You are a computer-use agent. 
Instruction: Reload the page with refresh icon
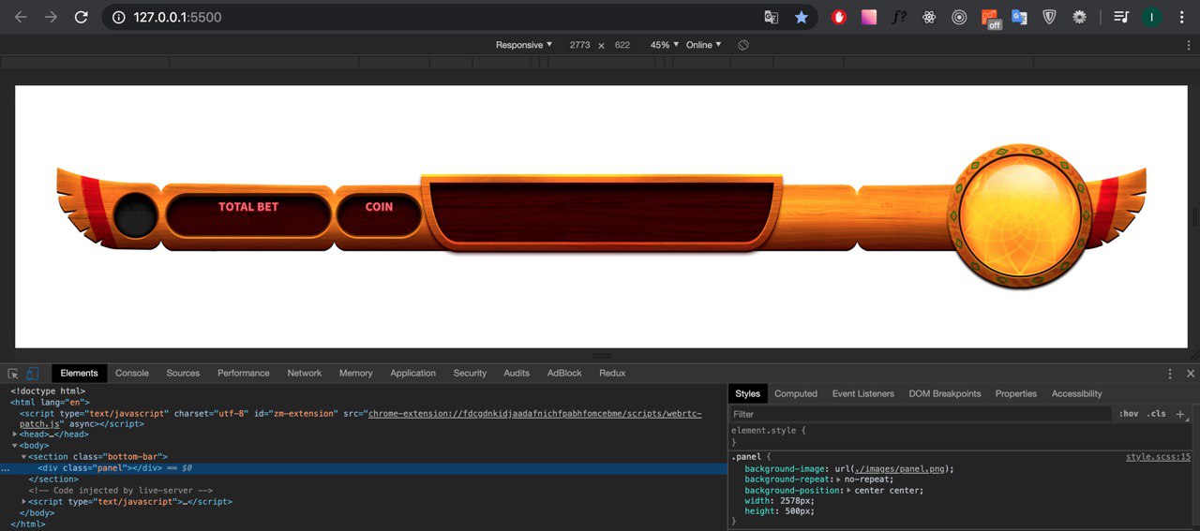[x=82, y=17]
